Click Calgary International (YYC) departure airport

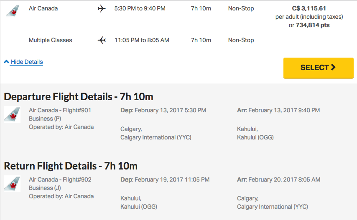[x=156, y=137]
